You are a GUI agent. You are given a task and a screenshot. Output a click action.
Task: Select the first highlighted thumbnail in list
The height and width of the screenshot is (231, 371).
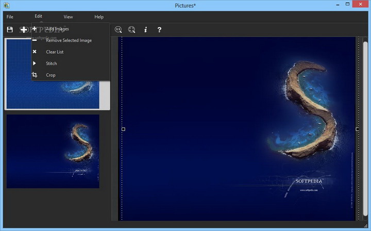[x=57, y=95]
